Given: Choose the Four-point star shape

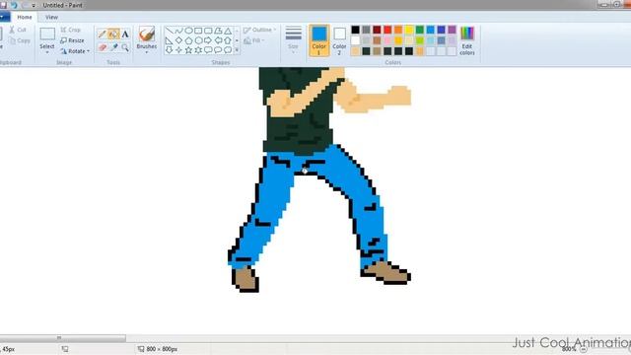Looking at the screenshot, I should [x=178, y=50].
